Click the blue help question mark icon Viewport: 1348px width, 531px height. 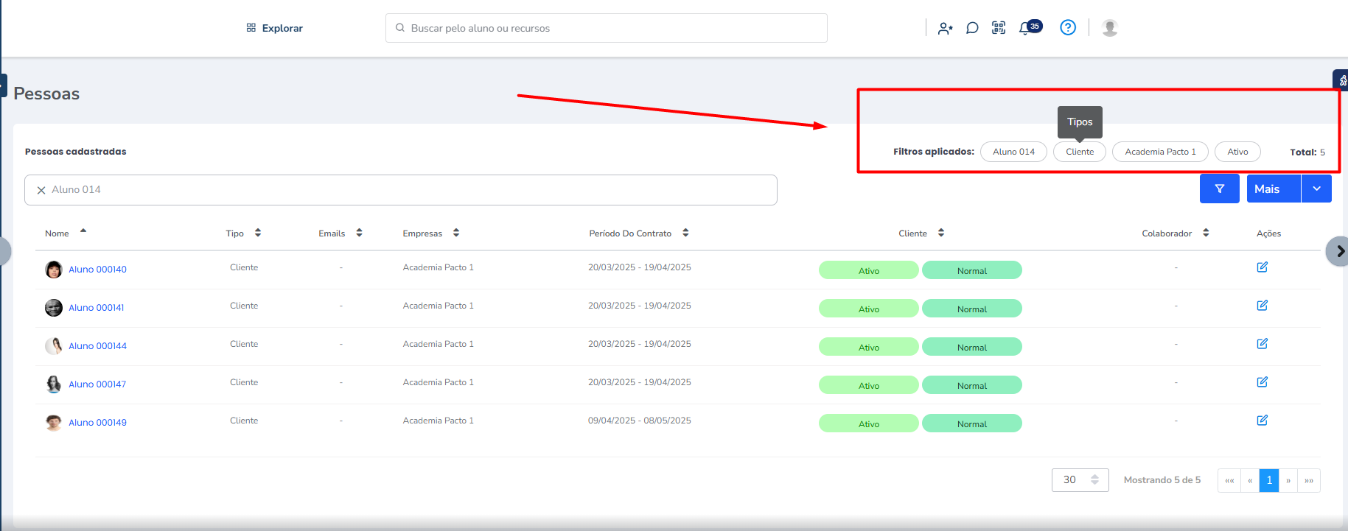[x=1067, y=28]
